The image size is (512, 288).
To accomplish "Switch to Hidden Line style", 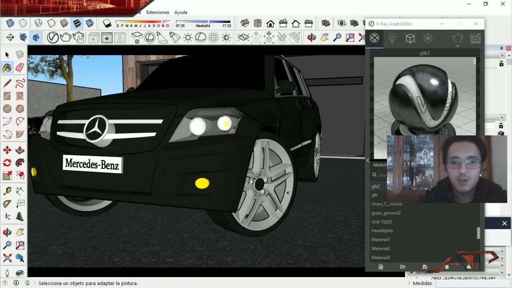I will tap(52, 24).
